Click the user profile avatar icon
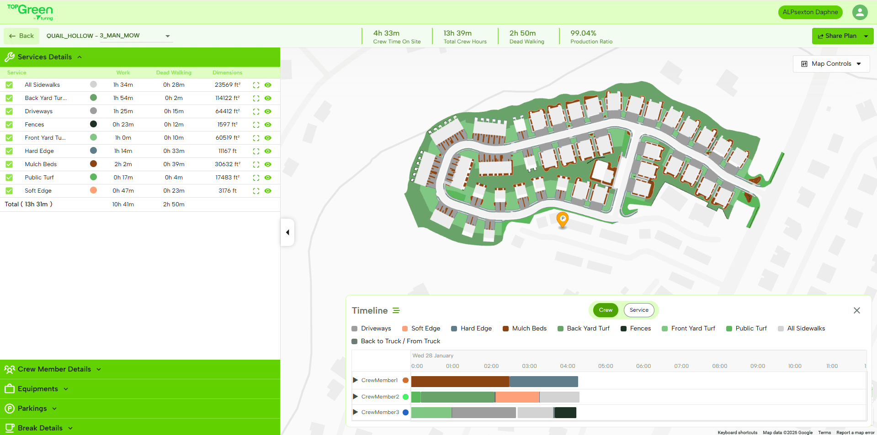 pos(860,12)
